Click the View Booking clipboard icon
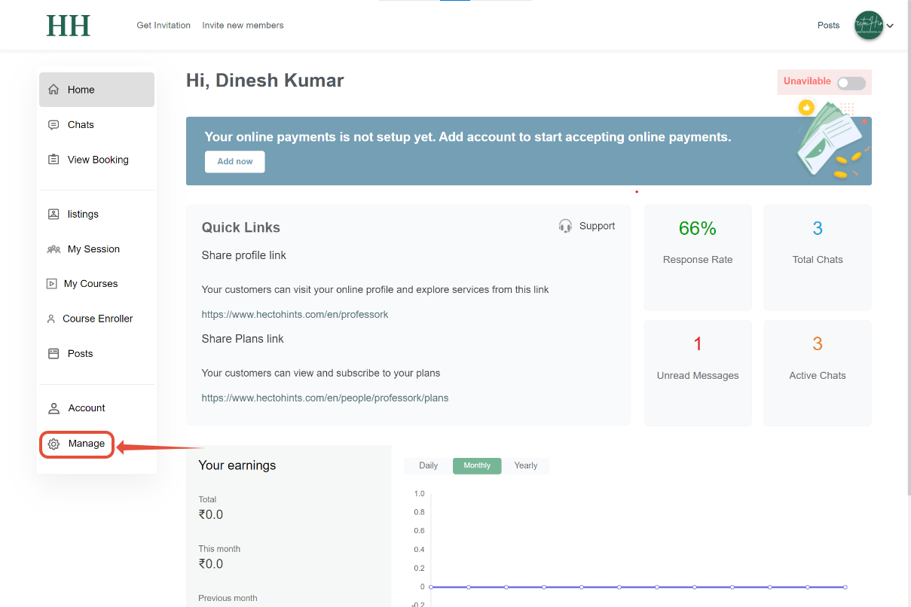The image size is (911, 607). pyautogui.click(x=53, y=160)
